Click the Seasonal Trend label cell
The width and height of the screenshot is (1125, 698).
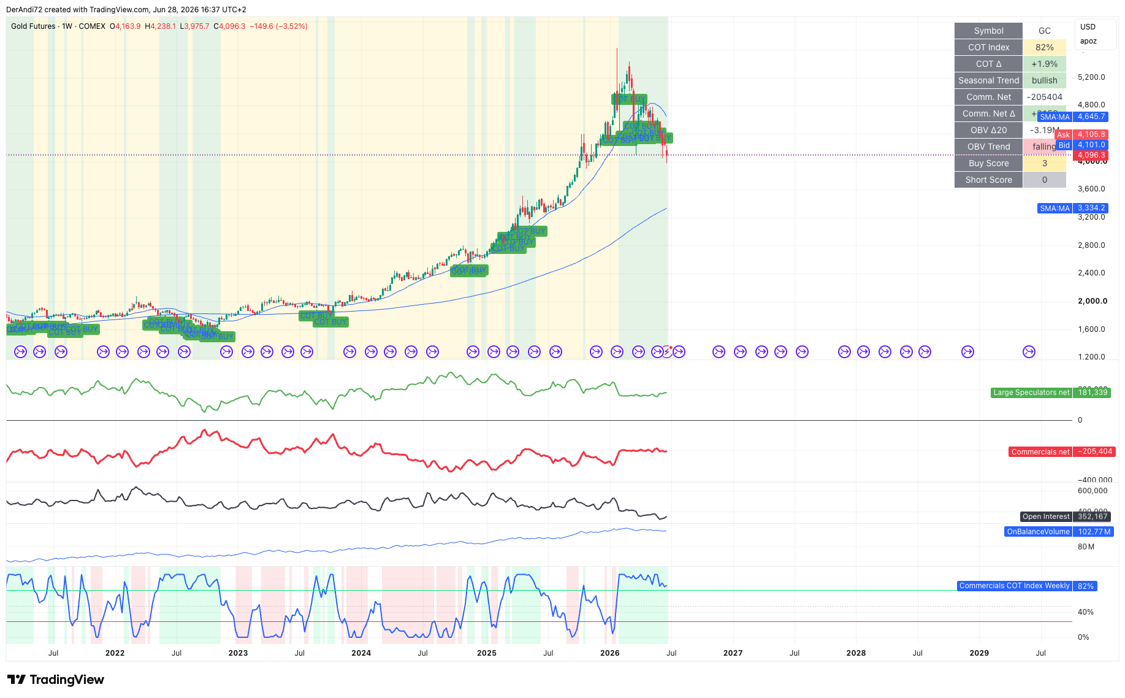click(x=988, y=80)
